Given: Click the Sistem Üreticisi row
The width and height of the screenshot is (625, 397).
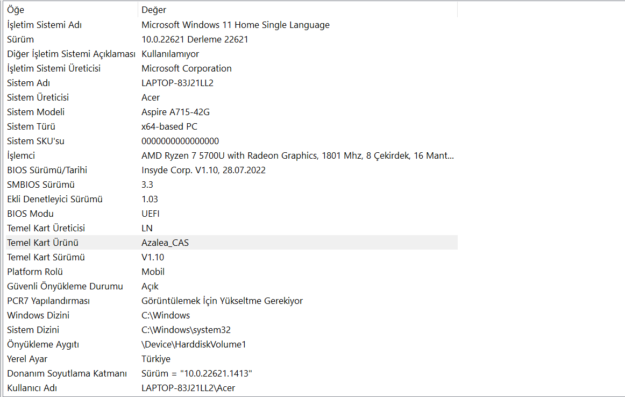Looking at the screenshot, I should [38, 97].
